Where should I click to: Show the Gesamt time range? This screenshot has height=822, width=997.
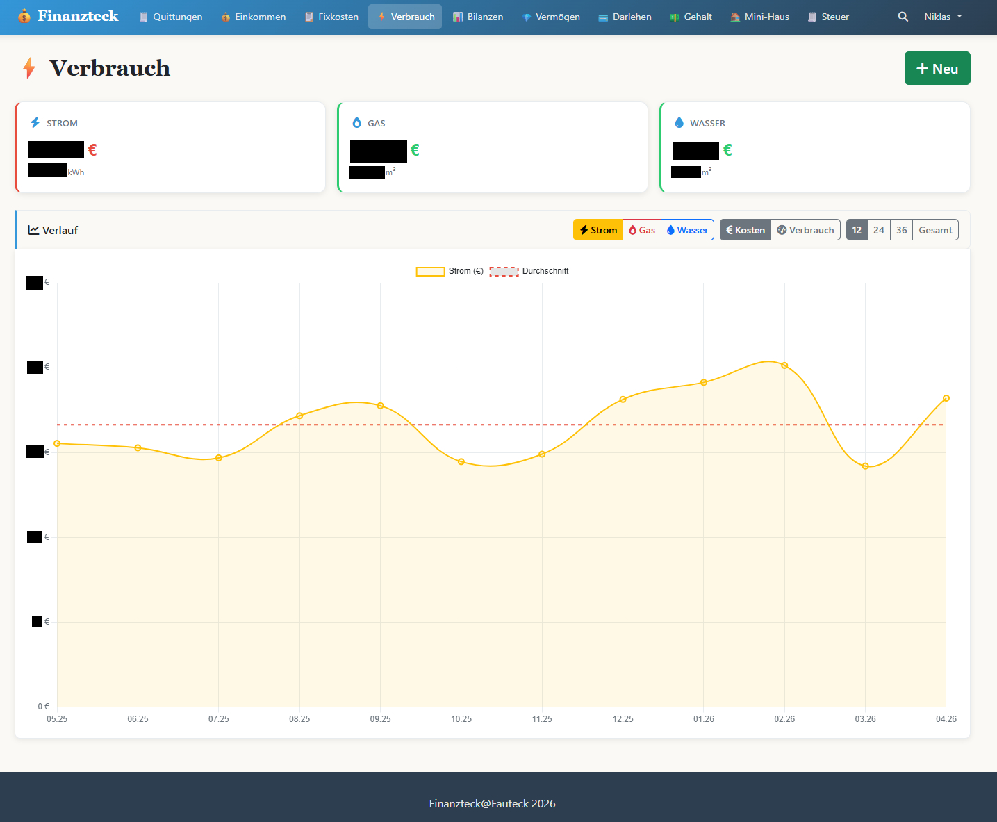click(x=935, y=230)
